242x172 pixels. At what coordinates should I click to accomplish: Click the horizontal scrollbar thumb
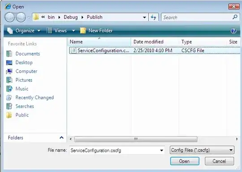coord(136,139)
